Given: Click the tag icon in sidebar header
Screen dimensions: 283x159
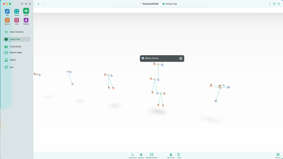Looking at the screenshot, I should pyautogui.click(x=22, y=4).
